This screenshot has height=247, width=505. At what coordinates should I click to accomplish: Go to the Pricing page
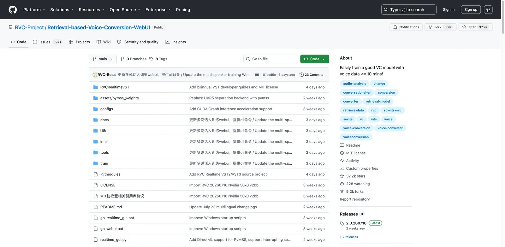(183, 9)
